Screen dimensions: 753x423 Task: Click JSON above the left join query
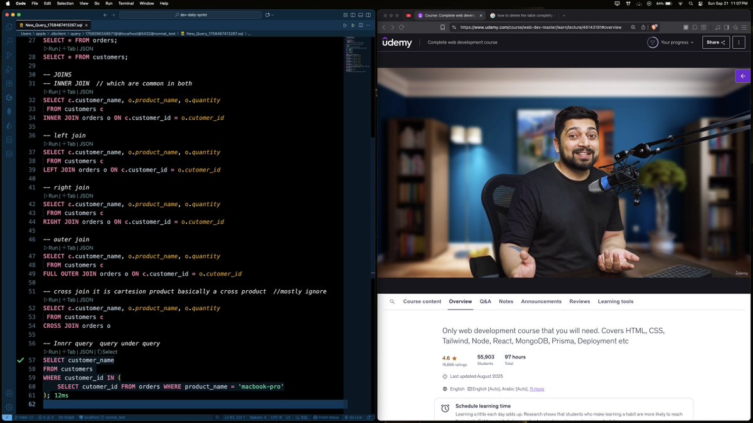pyautogui.click(x=87, y=144)
